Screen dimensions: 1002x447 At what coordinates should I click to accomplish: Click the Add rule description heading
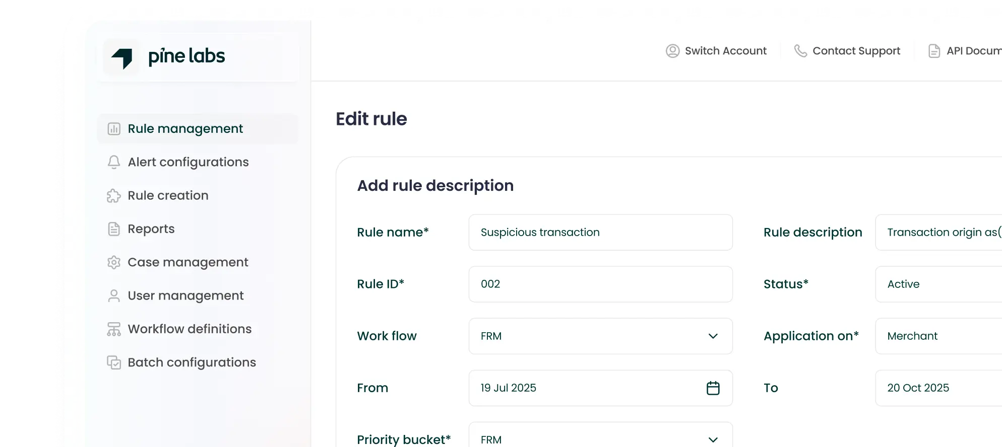pos(435,186)
